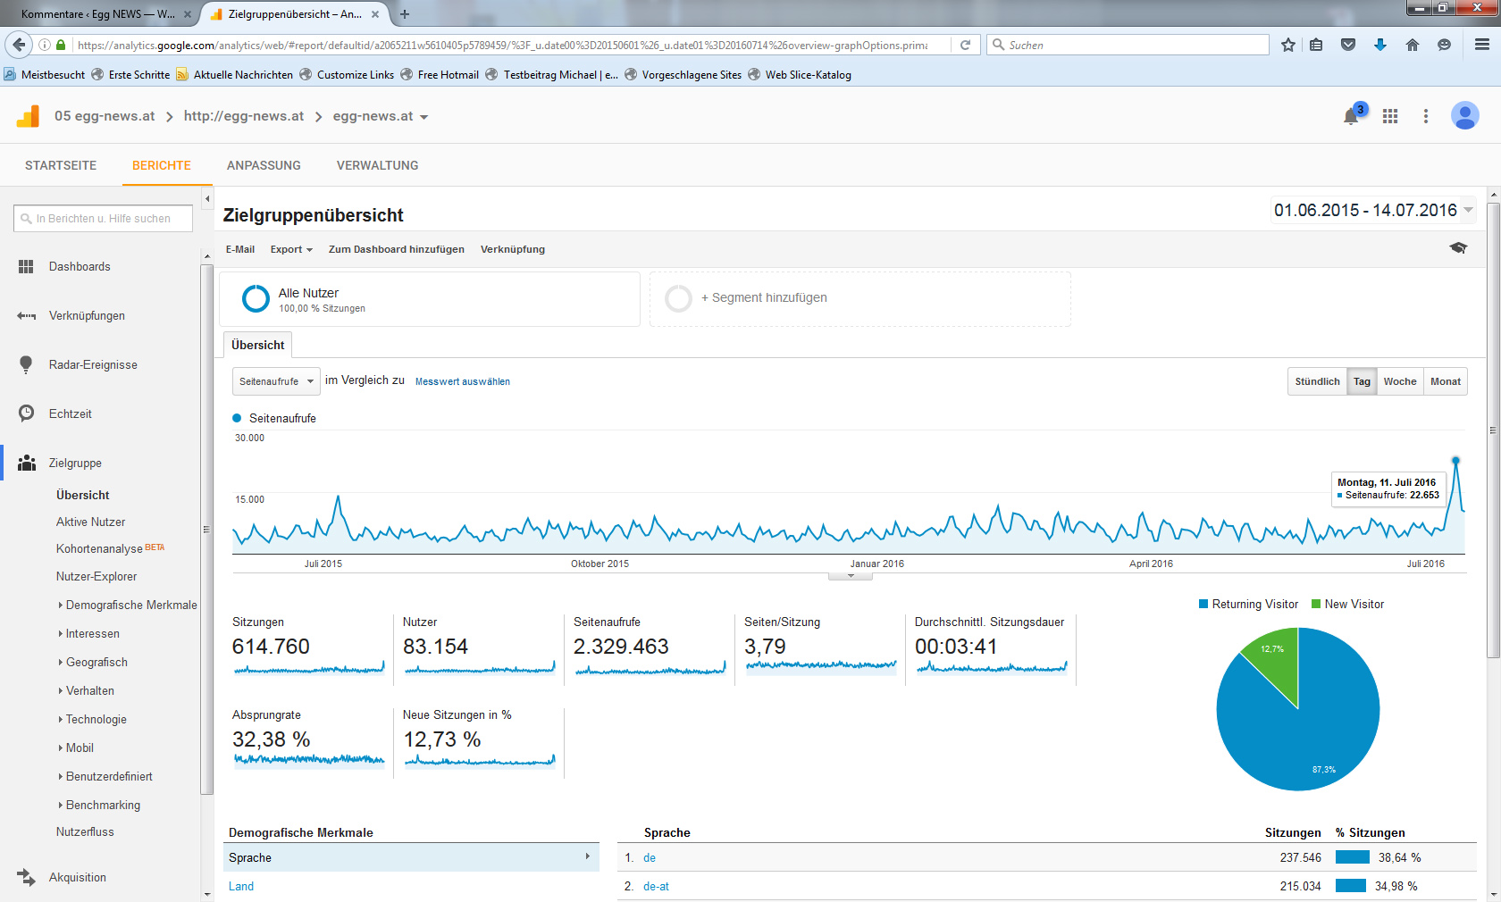1501x902 pixels.
Task: Select Stündlich time granularity
Action: coord(1317,381)
